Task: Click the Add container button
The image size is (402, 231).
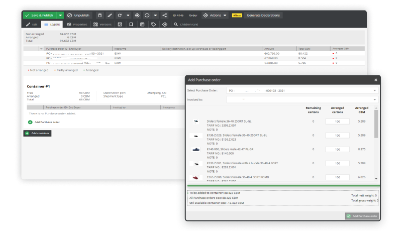Action: click(x=37, y=133)
